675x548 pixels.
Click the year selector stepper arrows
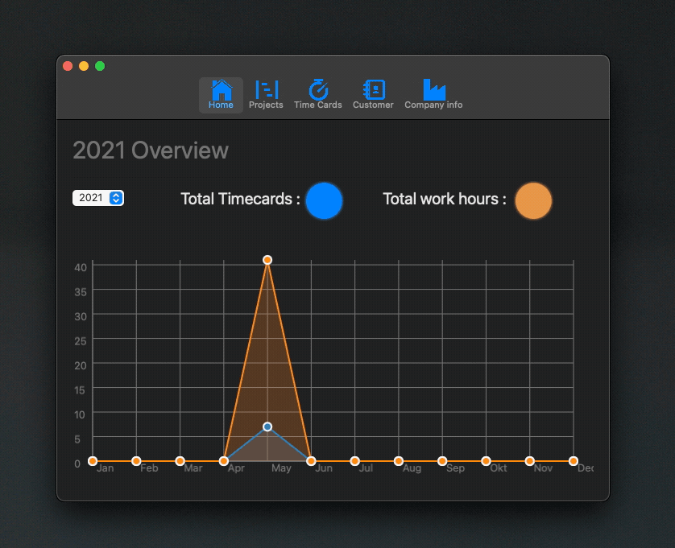(x=116, y=198)
